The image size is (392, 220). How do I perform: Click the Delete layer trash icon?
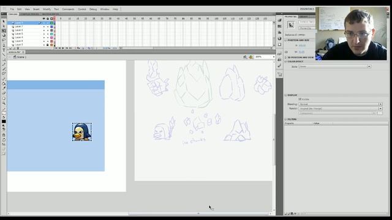18,48
